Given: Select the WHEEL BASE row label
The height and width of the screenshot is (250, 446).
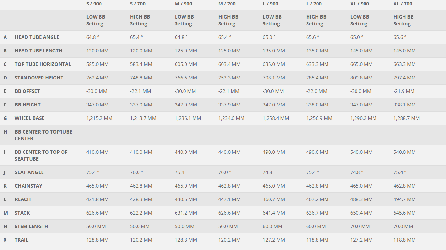Looking at the screenshot, I should click(x=30, y=118).
